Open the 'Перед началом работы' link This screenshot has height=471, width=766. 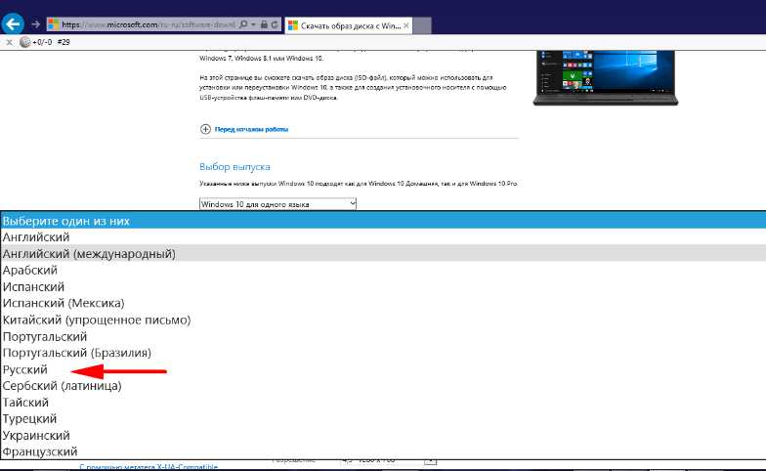251,129
